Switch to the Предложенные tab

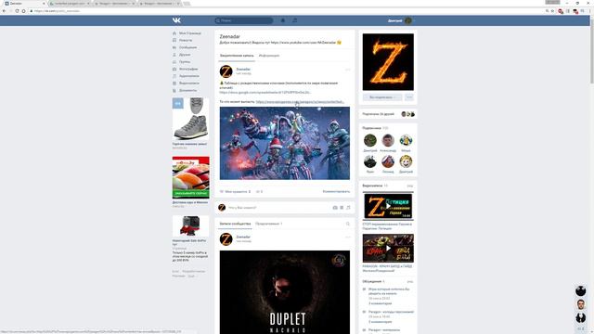(x=268, y=224)
